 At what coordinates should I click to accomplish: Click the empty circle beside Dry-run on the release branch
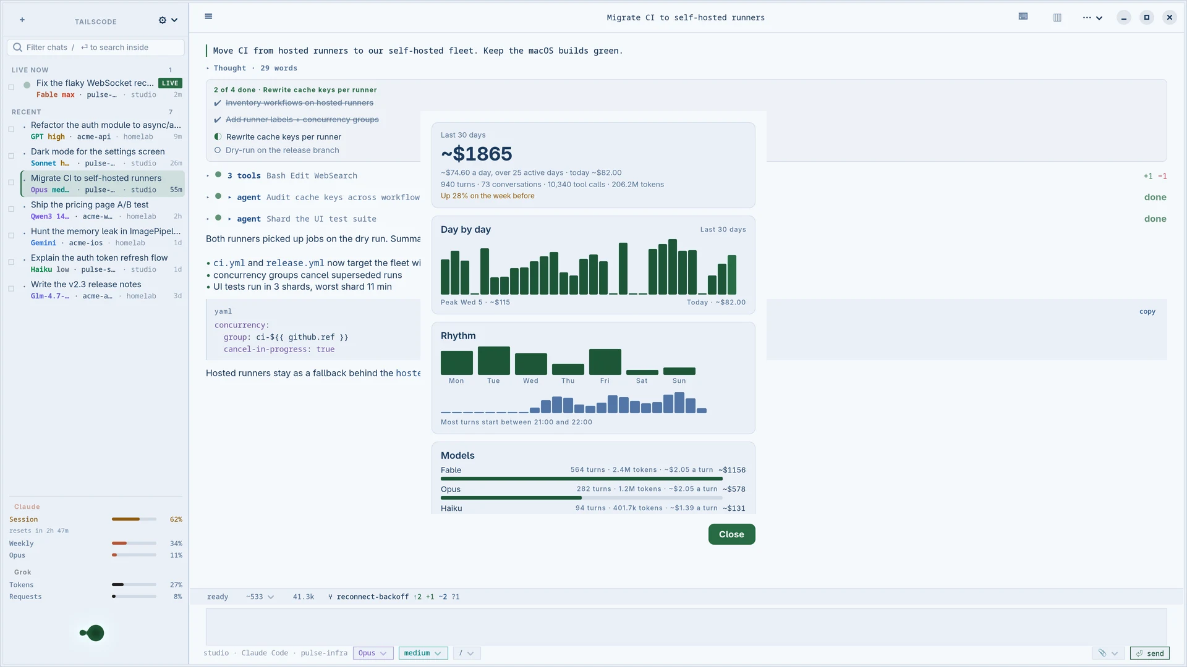(218, 150)
